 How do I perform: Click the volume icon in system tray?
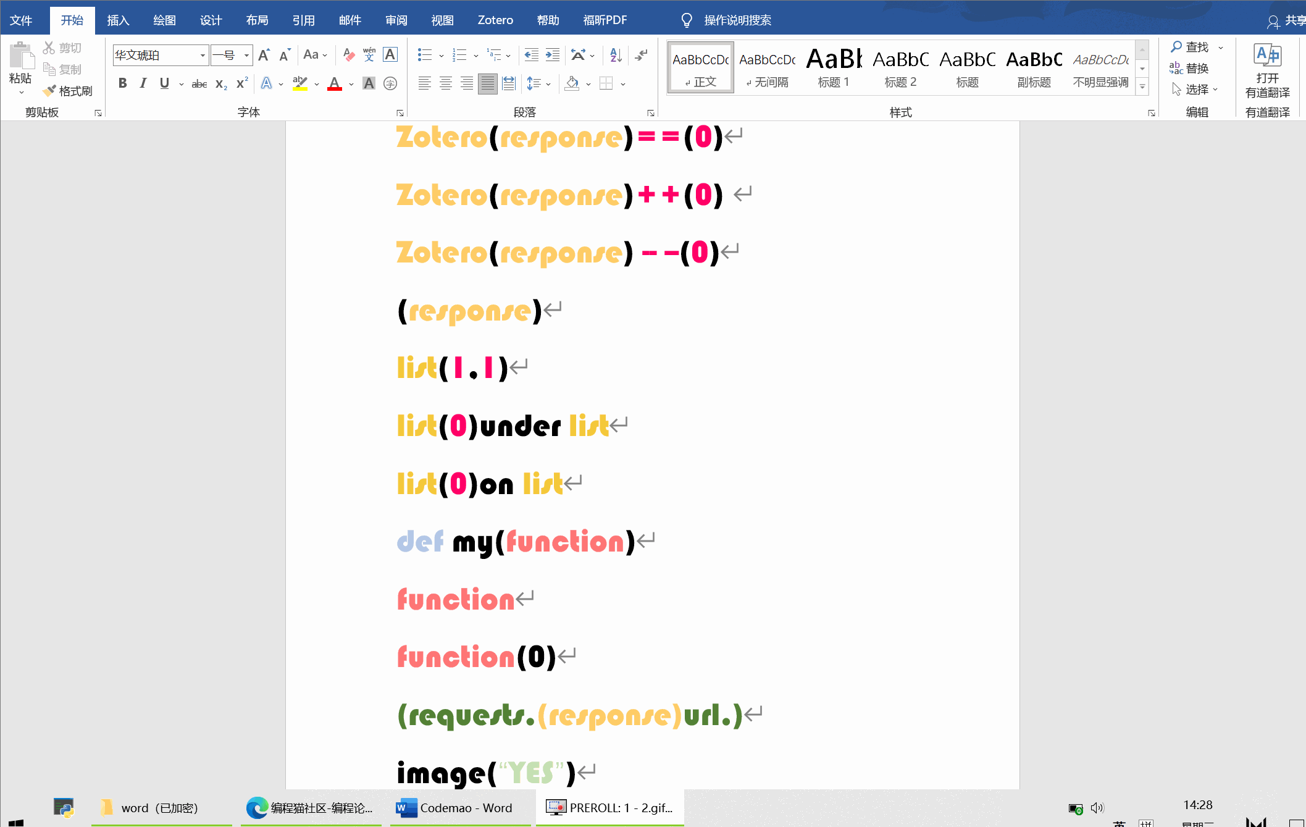click(1097, 808)
